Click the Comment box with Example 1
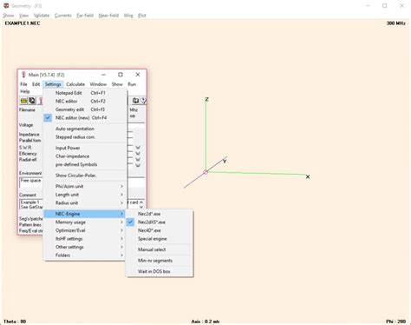 click(x=31, y=204)
